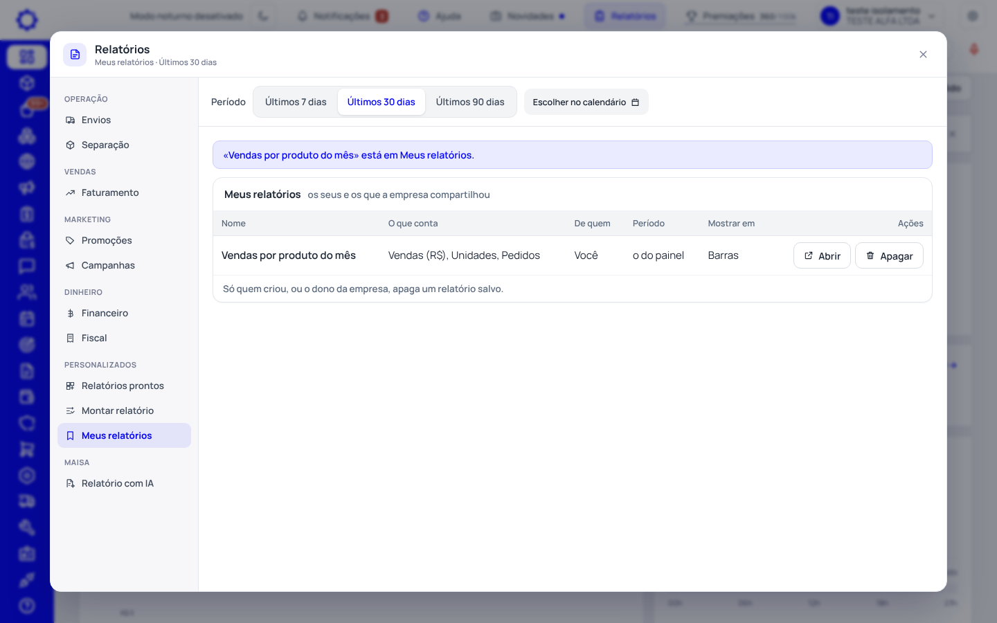Image resolution: width=997 pixels, height=623 pixels.
Task: Open Montar relatório in the sidebar
Action: pos(124,410)
